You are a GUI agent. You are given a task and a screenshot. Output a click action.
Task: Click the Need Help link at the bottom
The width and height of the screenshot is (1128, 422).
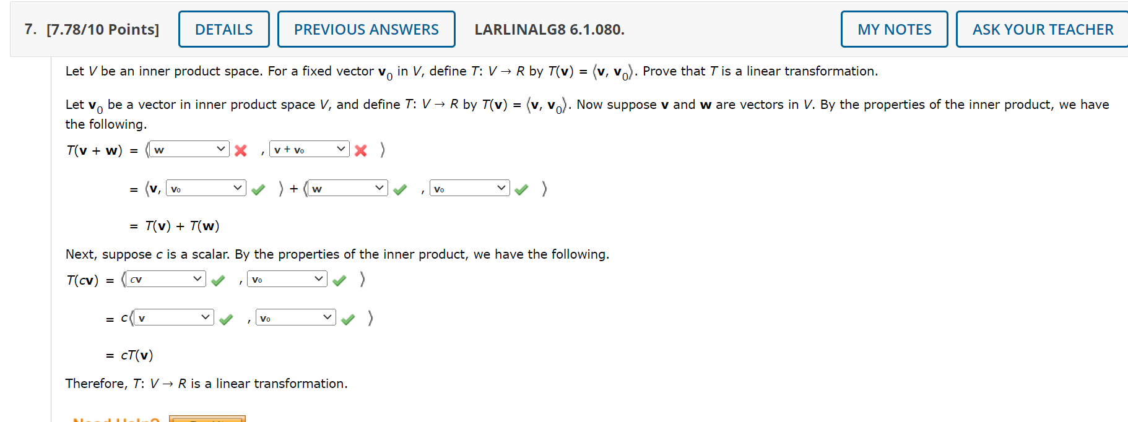tap(115, 418)
